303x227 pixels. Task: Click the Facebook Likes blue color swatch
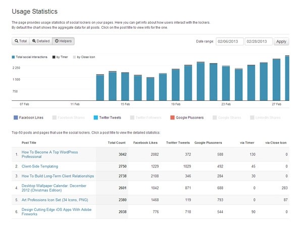tap(15, 118)
